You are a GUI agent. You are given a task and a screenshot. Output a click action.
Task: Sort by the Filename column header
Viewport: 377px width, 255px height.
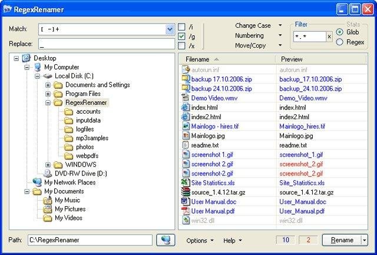pyautogui.click(x=227, y=59)
